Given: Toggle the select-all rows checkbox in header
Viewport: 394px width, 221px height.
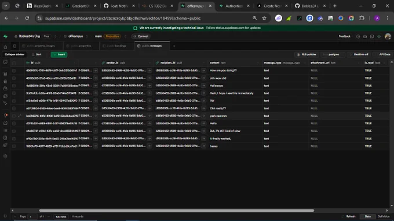Looking at the screenshot, I should 14,63.
